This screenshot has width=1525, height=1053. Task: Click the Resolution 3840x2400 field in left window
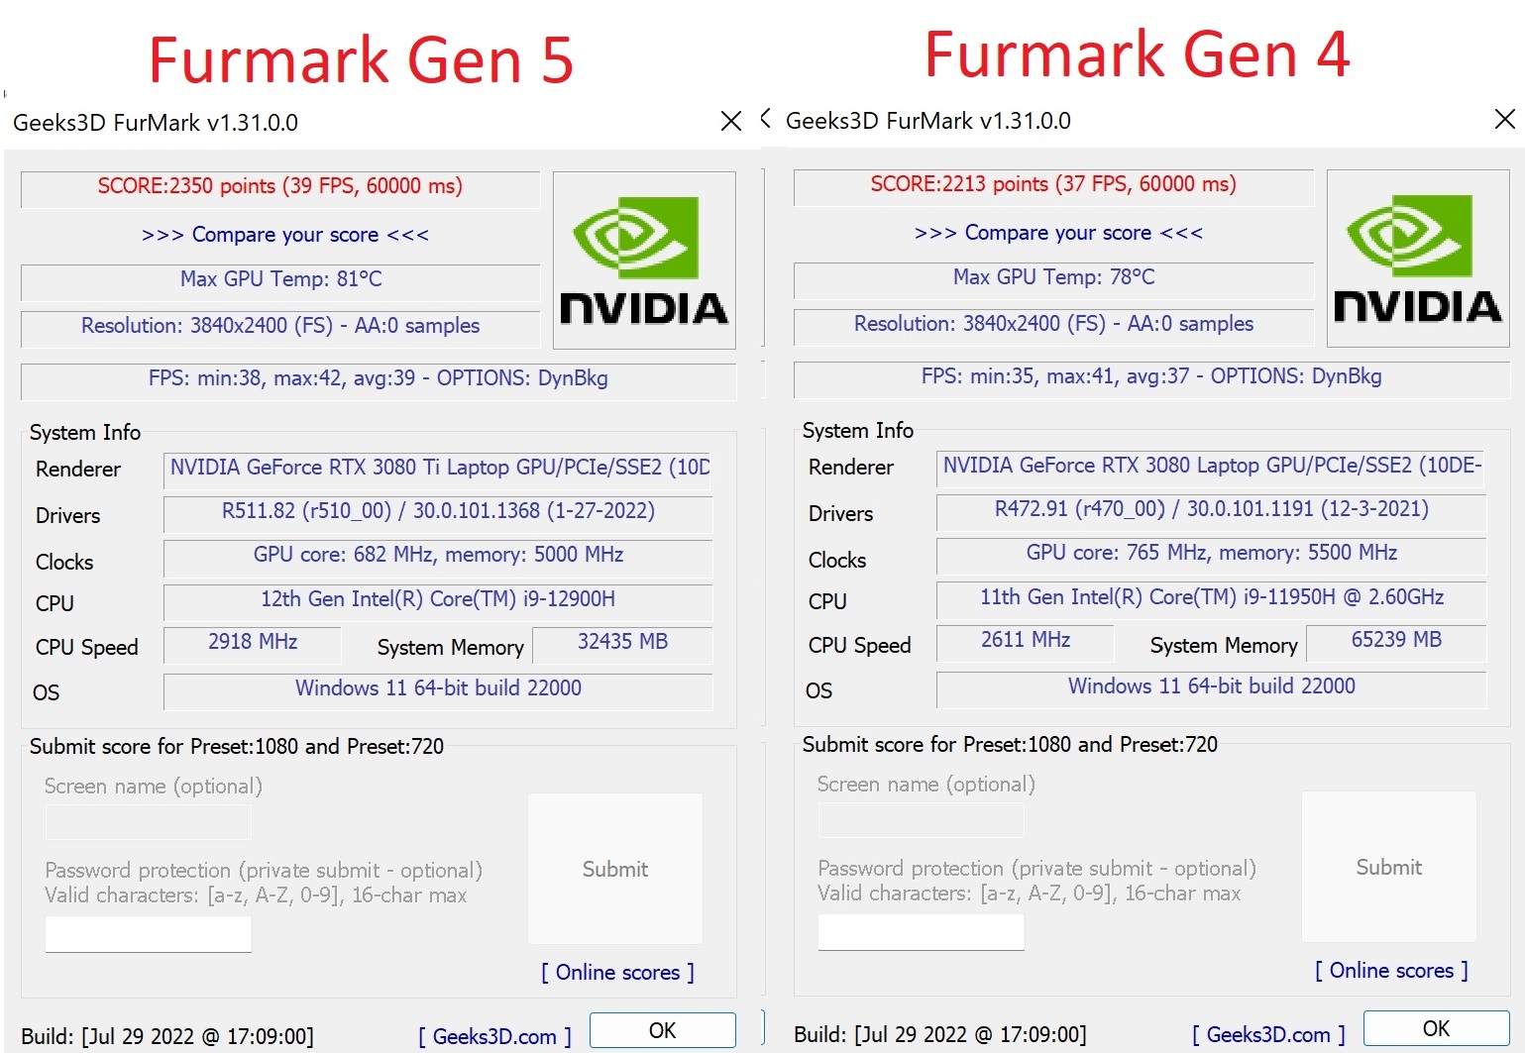pyautogui.click(x=280, y=328)
